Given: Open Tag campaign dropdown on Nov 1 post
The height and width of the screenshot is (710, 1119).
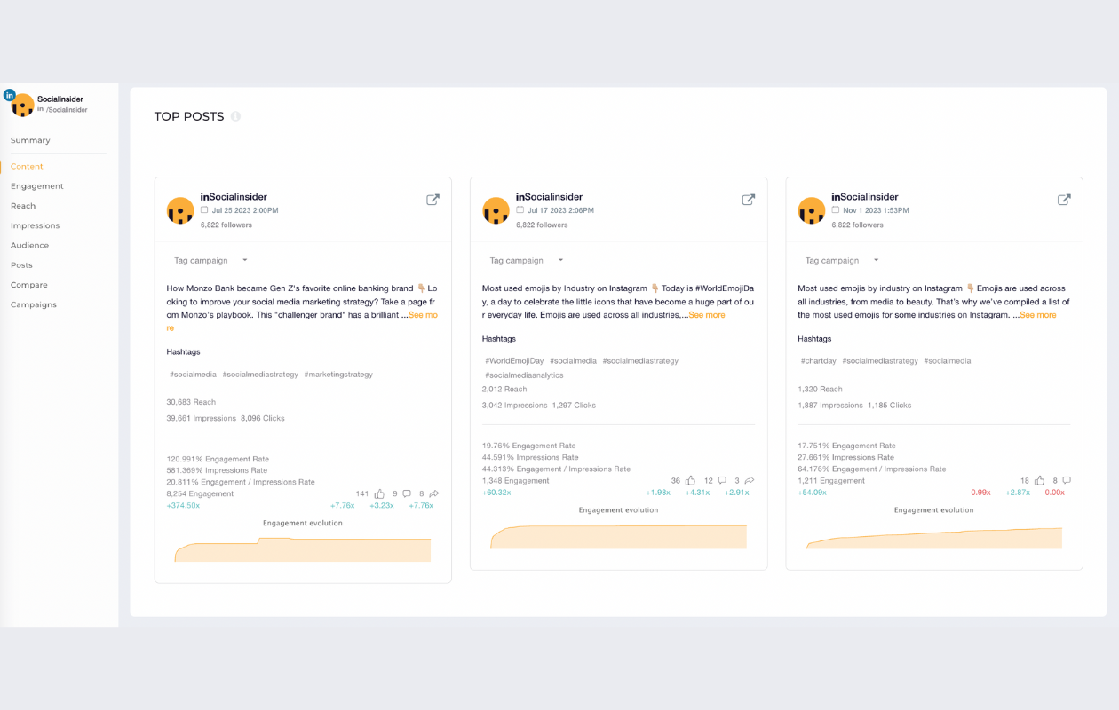Looking at the screenshot, I should (x=841, y=261).
